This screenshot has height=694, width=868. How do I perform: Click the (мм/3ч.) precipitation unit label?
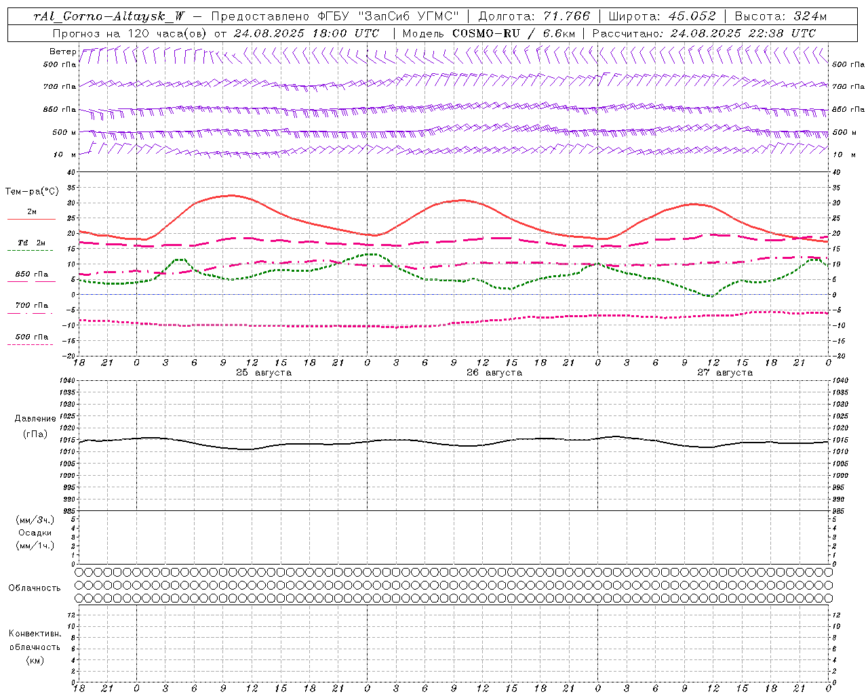click(35, 520)
